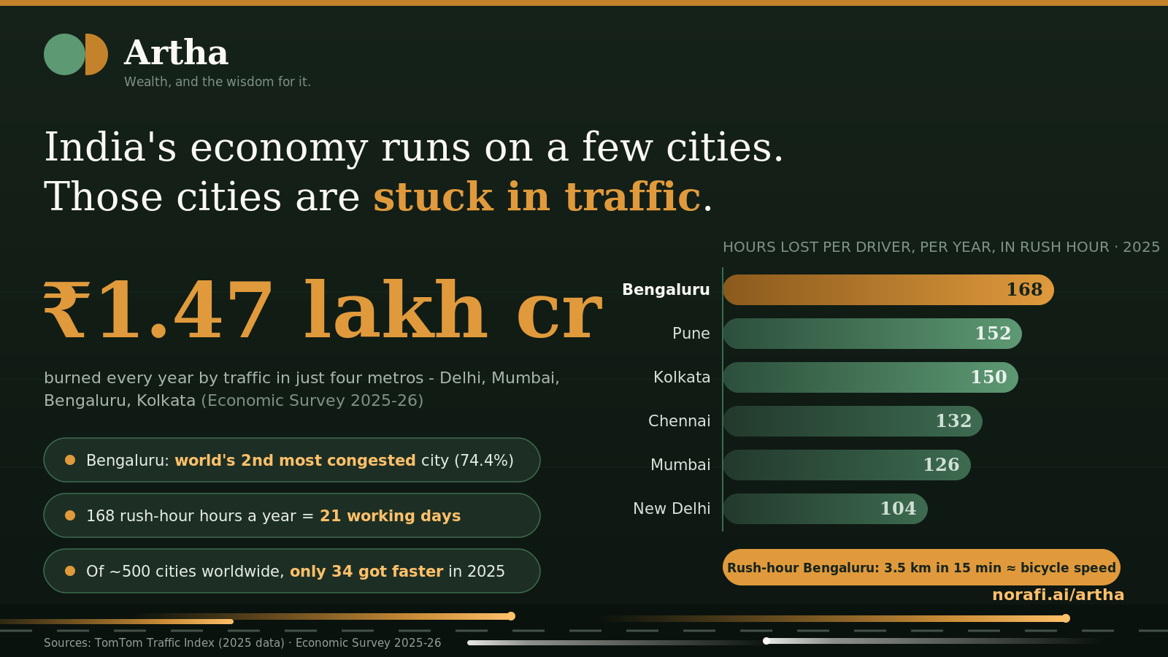The width and height of the screenshot is (1168, 657).
Task: Click the Chennai bar labeled 132
Action: click(x=853, y=421)
